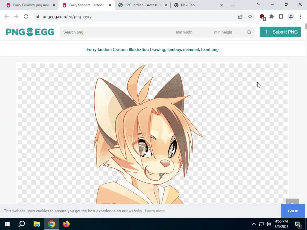Viewport: 307px width, 230px height.
Task: Open a new tab with plus button
Action: pyautogui.click(x=233, y=5)
